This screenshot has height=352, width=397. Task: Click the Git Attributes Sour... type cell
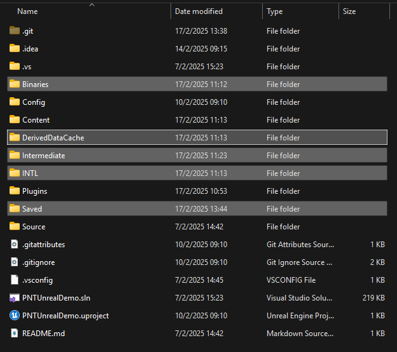300,245
